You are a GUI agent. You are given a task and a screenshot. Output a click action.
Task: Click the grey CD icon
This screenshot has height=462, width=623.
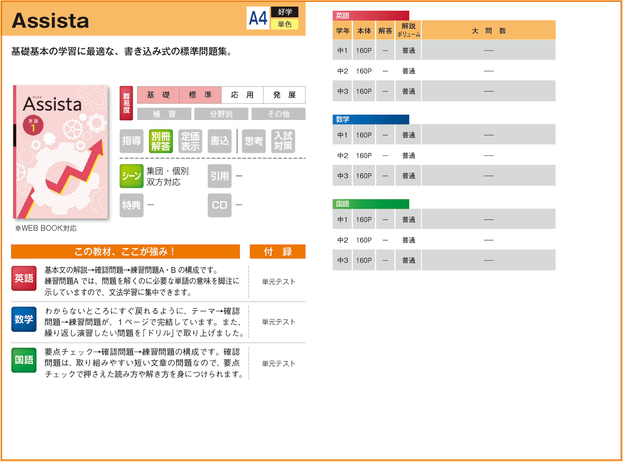219,205
